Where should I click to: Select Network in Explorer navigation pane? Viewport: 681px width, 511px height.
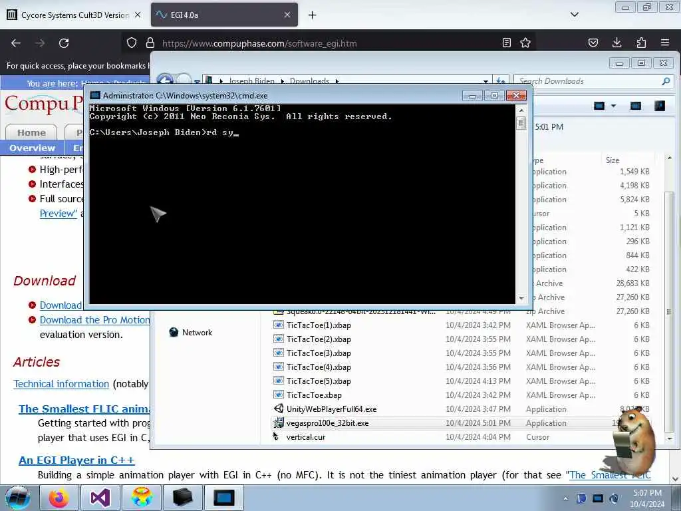[x=197, y=333]
